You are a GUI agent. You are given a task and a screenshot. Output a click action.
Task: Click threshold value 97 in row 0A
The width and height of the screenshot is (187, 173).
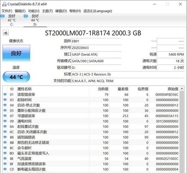[146, 126]
